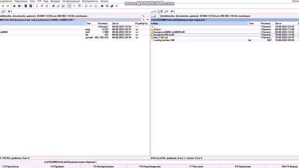
Task: Click the highlighted active toolbar button
Action: click(x=70, y=6)
